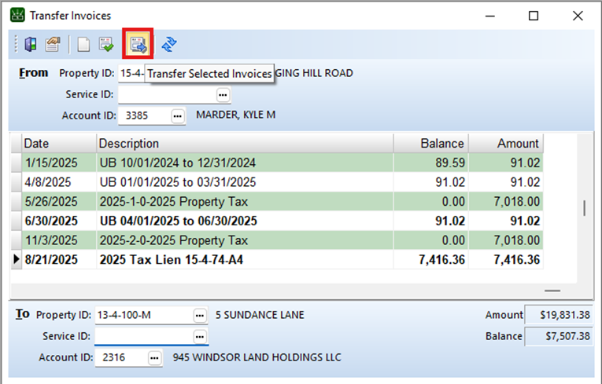
Task: Click Transfer Selected Invoices toolbar icon
Action: tap(138, 45)
